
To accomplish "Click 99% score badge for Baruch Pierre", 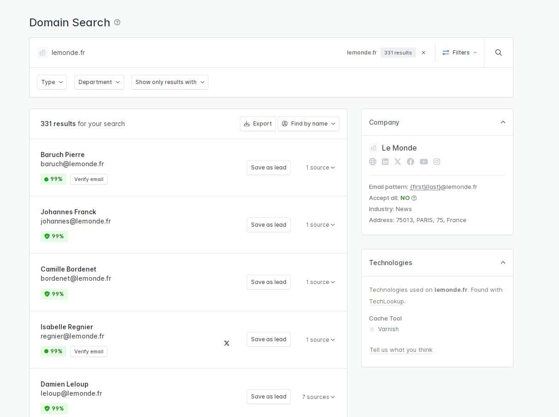I will 54,179.
